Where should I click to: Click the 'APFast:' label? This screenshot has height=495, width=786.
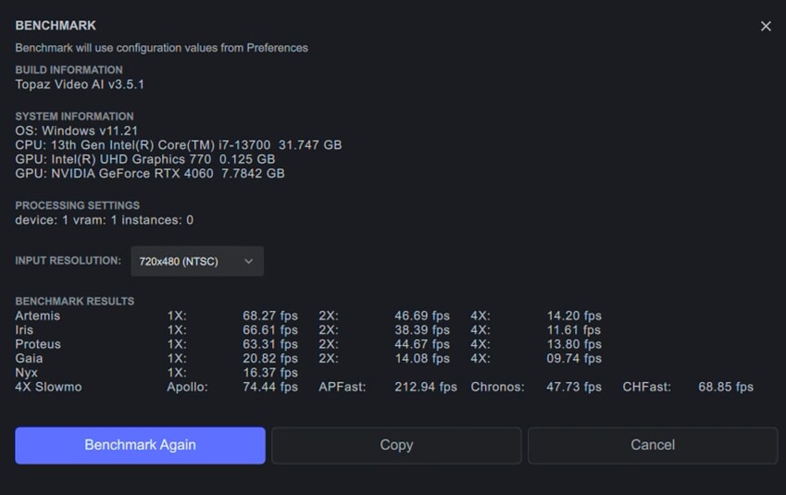pos(343,387)
